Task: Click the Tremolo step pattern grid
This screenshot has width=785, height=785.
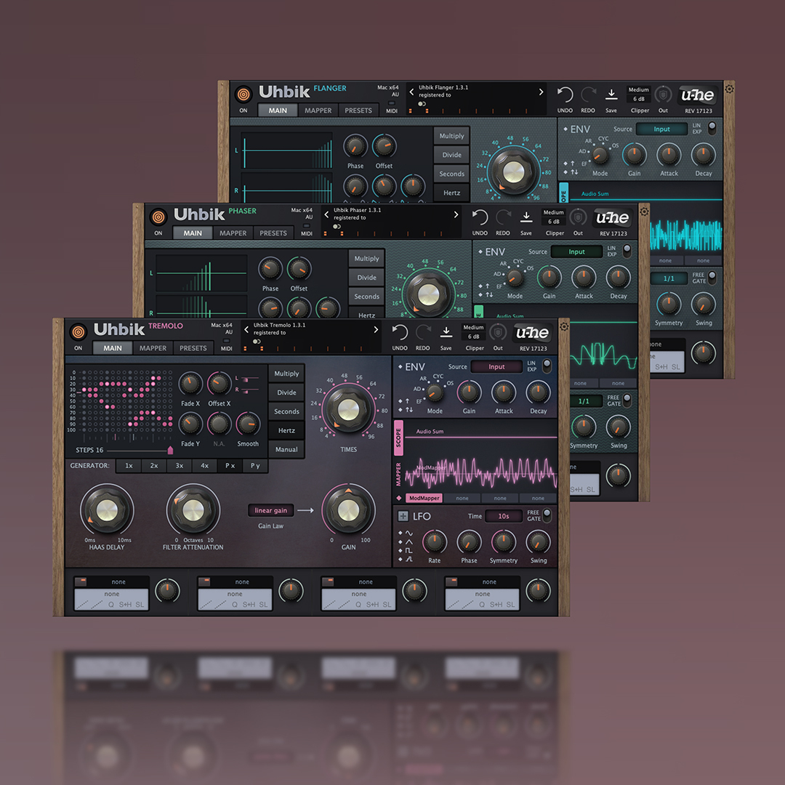Action: pyautogui.click(x=127, y=401)
